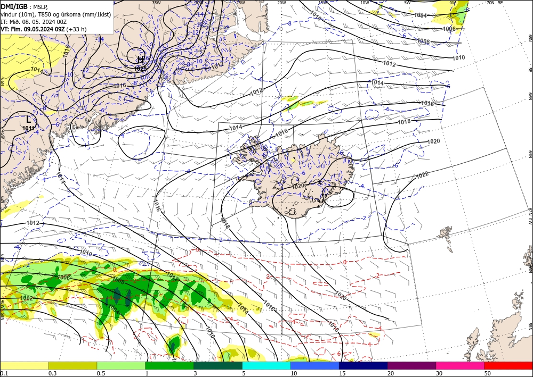Choose the purple 20–30 legend swatch

click(x=411, y=365)
